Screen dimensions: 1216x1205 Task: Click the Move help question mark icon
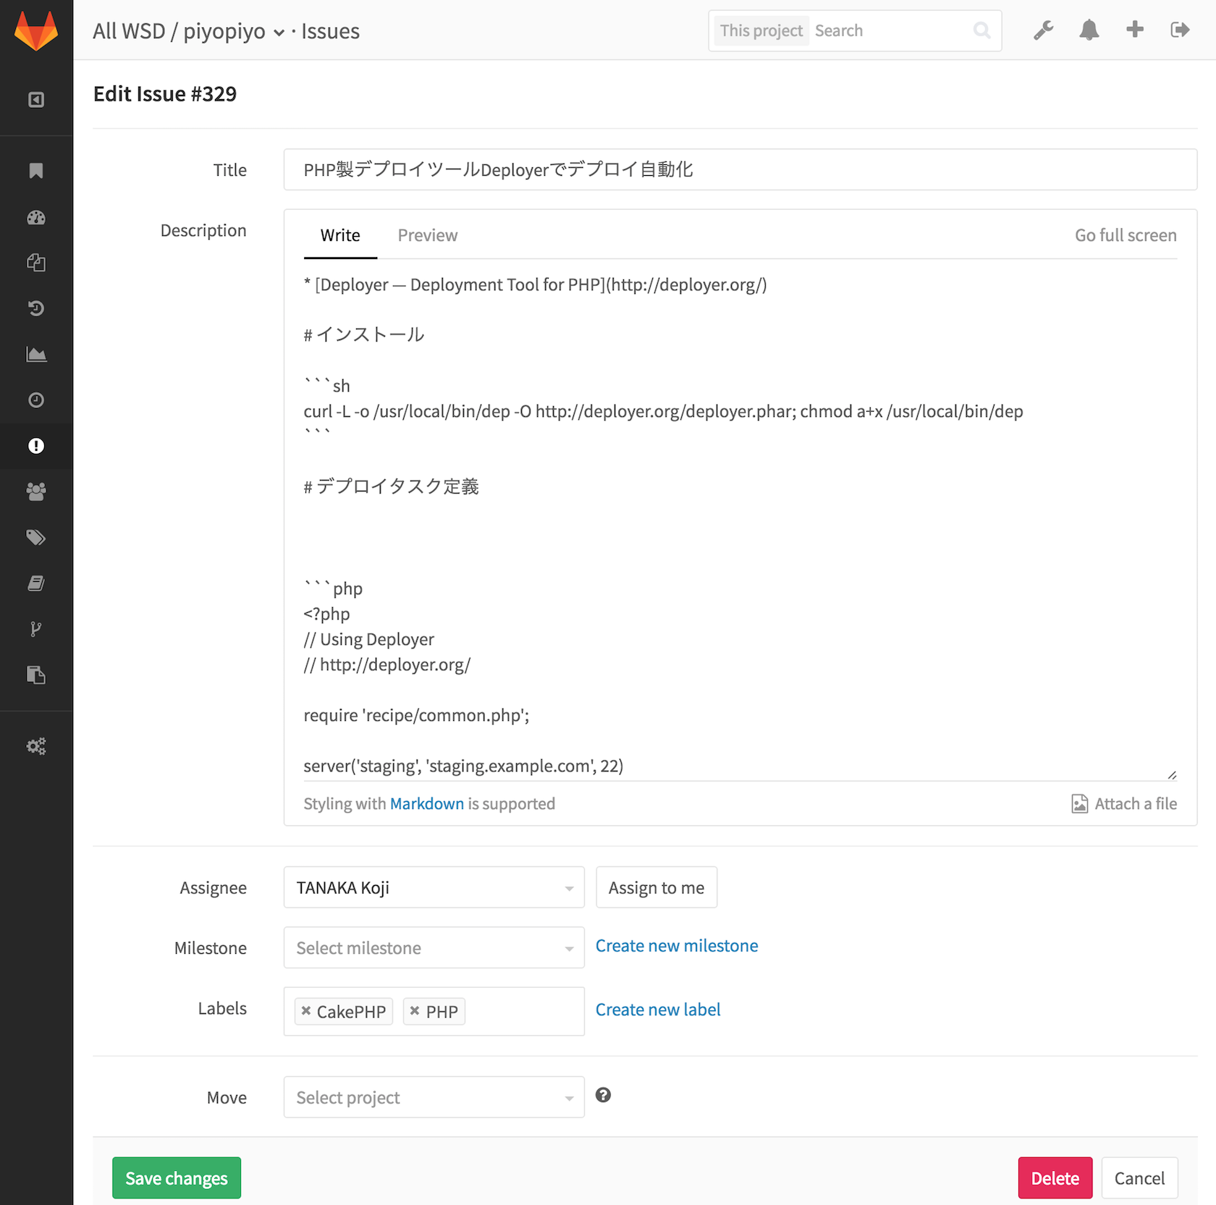tap(603, 1095)
